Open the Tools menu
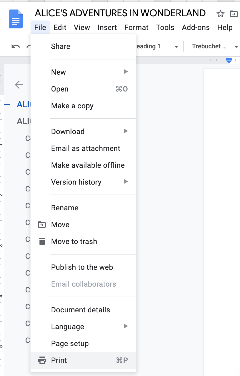The width and height of the screenshot is (240, 376). pos(165,27)
